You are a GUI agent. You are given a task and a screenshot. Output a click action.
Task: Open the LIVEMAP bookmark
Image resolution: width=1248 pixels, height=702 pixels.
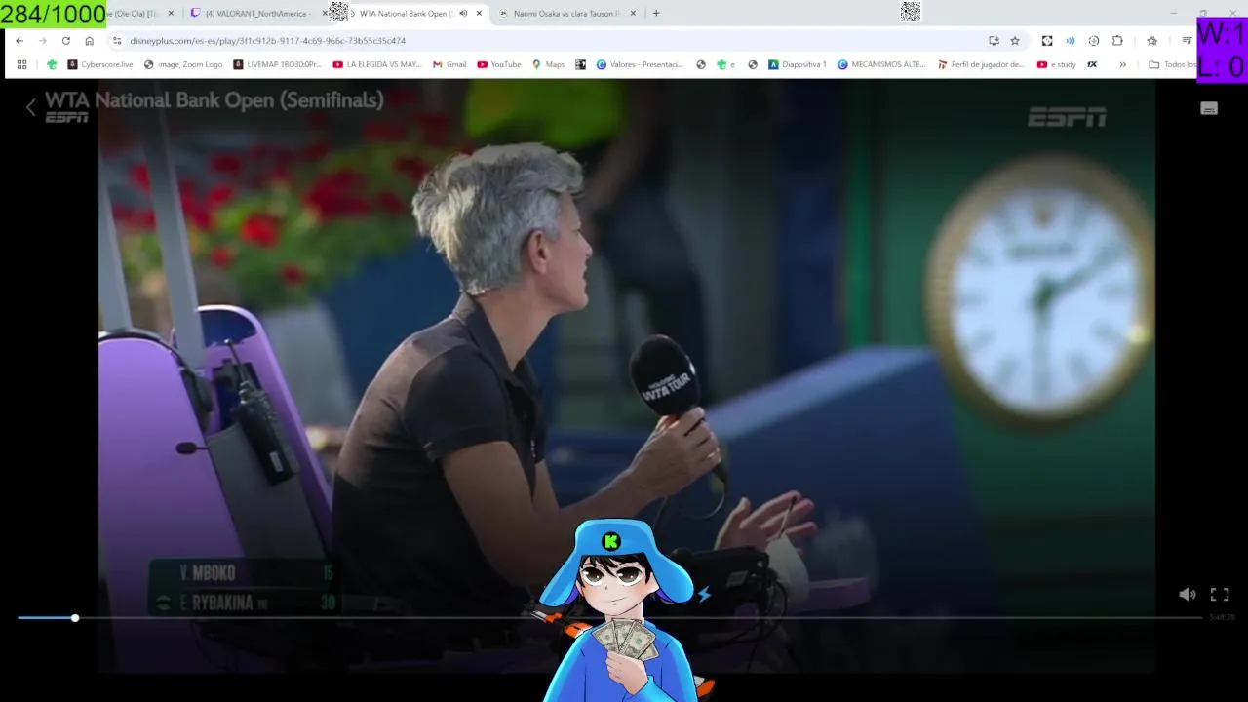pos(277,64)
